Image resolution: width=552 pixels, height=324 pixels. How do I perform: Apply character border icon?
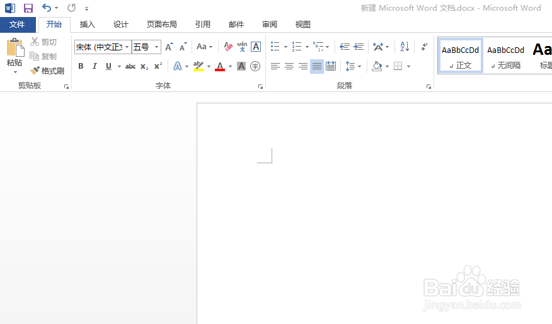point(256,47)
